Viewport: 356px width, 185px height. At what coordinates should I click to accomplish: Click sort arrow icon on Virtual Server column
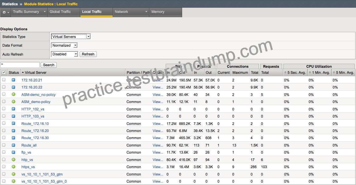tap(23, 72)
